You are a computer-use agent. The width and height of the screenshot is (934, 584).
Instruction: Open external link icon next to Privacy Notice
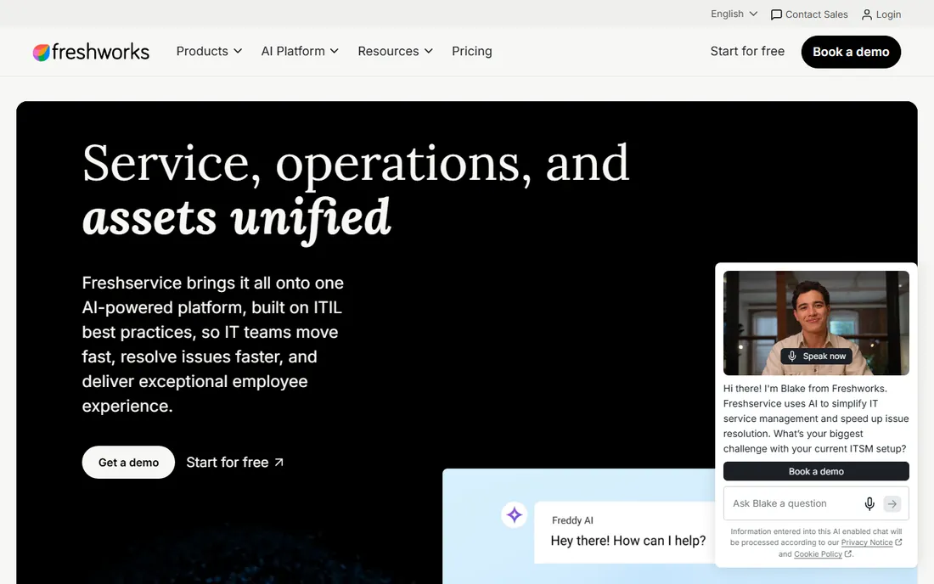tap(898, 542)
